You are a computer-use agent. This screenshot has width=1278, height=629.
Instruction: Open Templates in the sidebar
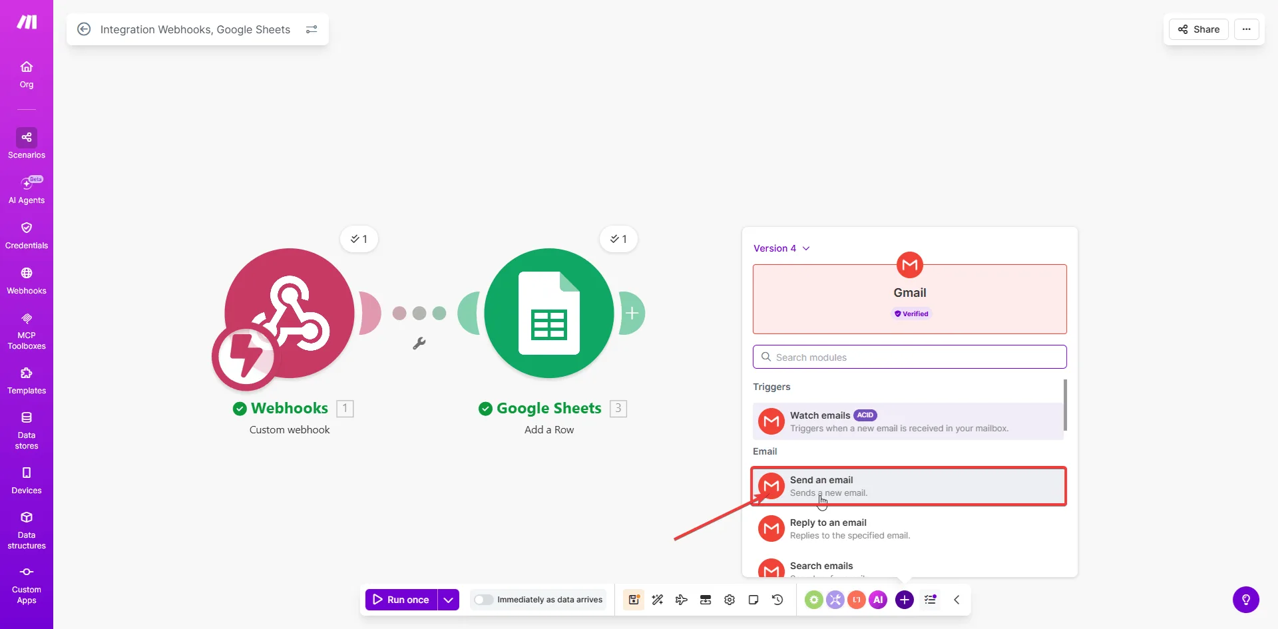point(27,381)
